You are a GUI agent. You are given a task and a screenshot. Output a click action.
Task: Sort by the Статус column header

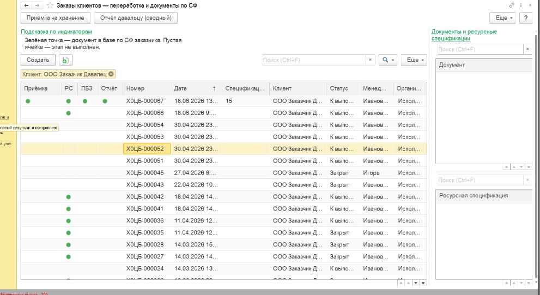tap(343, 88)
